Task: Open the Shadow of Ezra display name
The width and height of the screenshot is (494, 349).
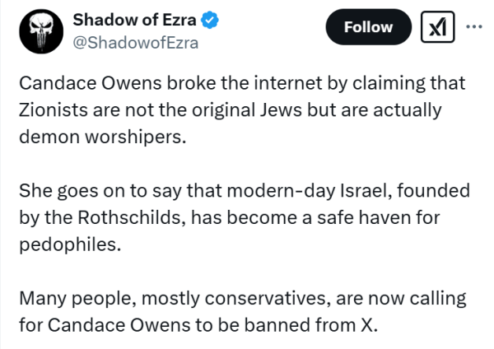Action: [x=134, y=20]
